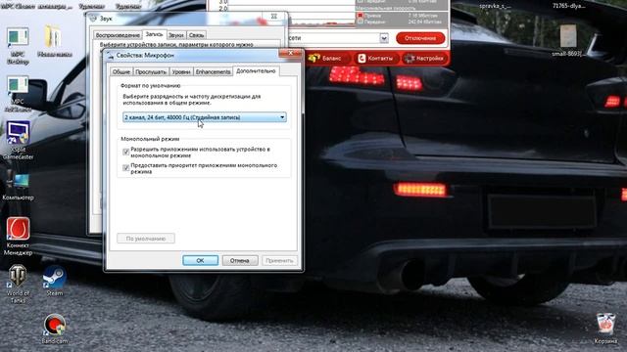Launch Коннект Менеджер desktop icon
This screenshot has height=352, width=627.
(x=18, y=229)
